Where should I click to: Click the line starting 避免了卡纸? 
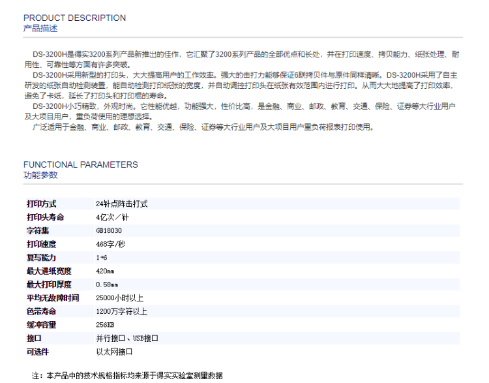pos(97,96)
